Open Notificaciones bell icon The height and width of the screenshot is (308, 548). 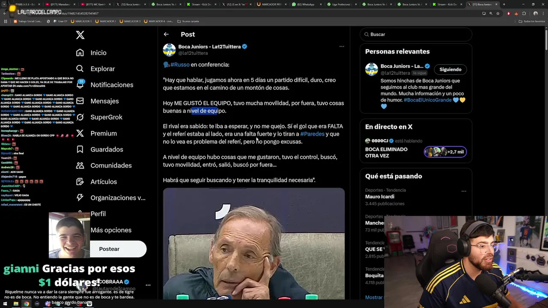(80, 84)
